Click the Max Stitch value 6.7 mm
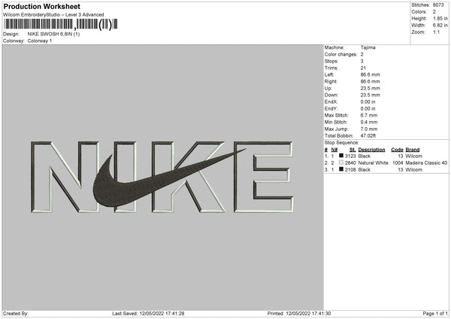Screen dimensions: 451x319 (x=369, y=115)
